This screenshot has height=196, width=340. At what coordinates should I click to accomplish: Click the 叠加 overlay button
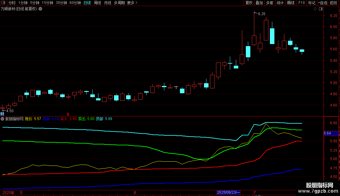[259, 3]
